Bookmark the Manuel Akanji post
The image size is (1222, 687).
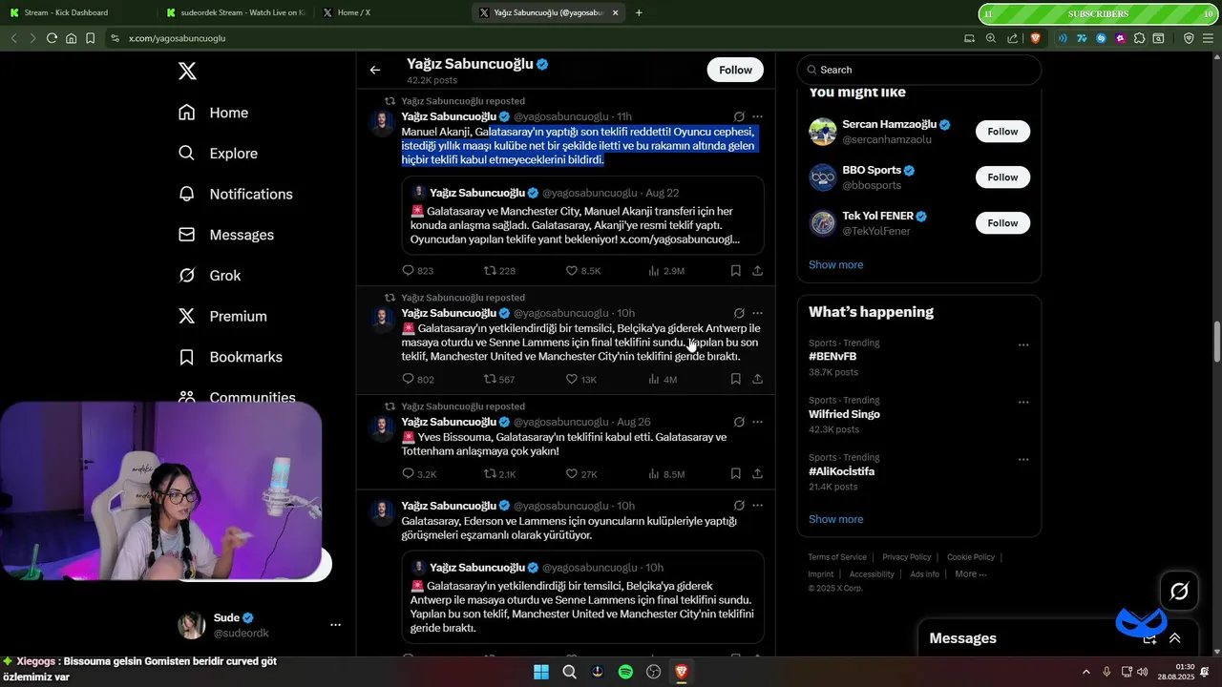(x=736, y=271)
